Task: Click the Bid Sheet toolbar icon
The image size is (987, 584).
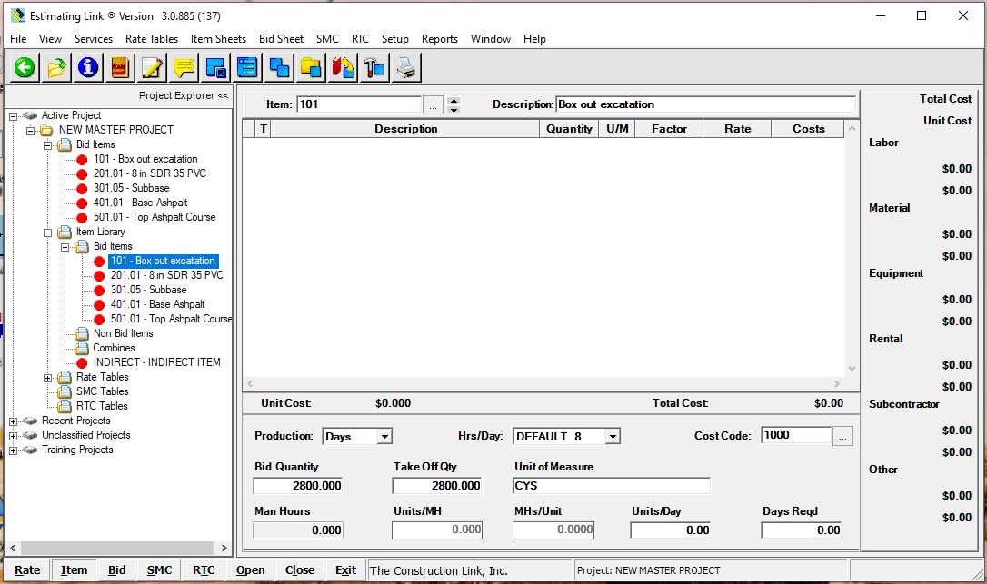Action: (214, 67)
